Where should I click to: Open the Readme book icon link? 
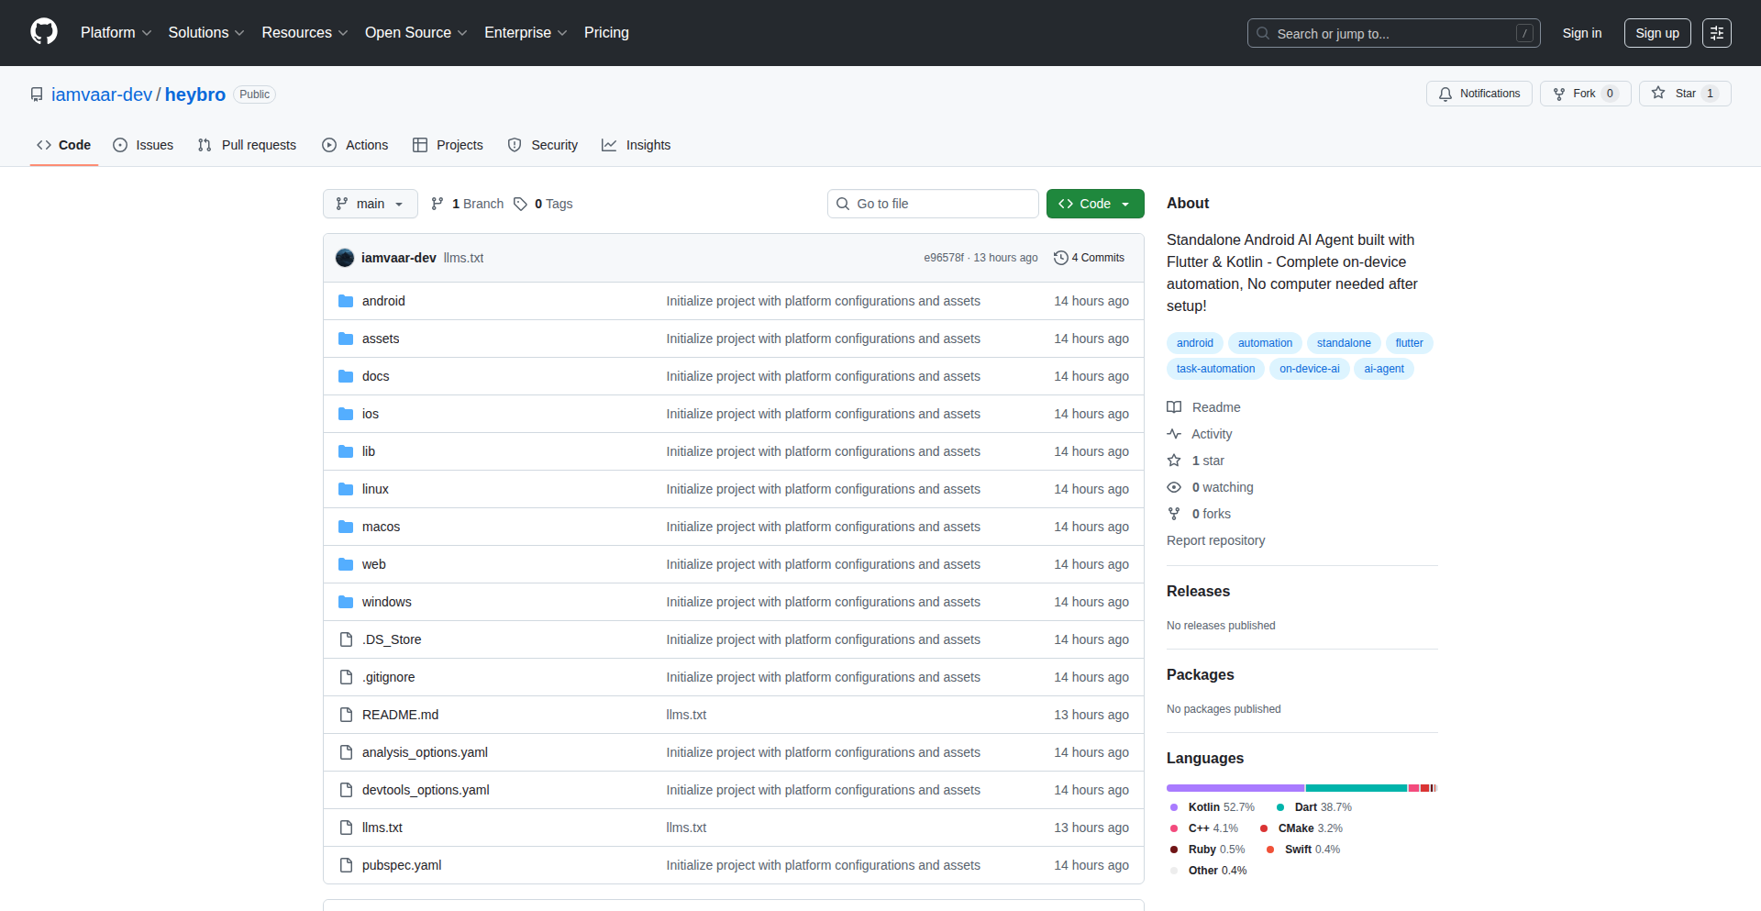pos(1174,407)
